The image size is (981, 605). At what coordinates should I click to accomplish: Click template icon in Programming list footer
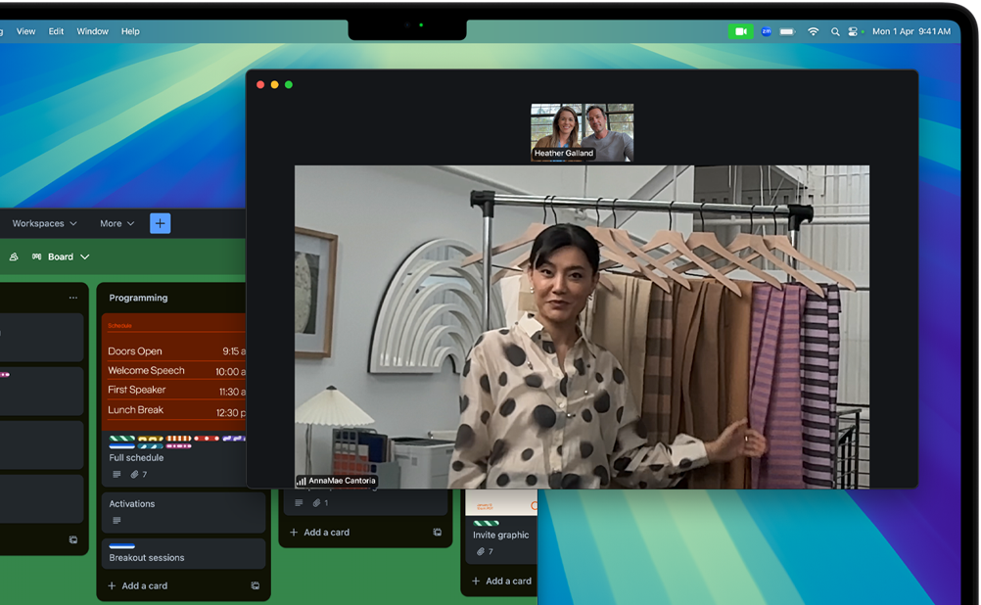(x=256, y=585)
